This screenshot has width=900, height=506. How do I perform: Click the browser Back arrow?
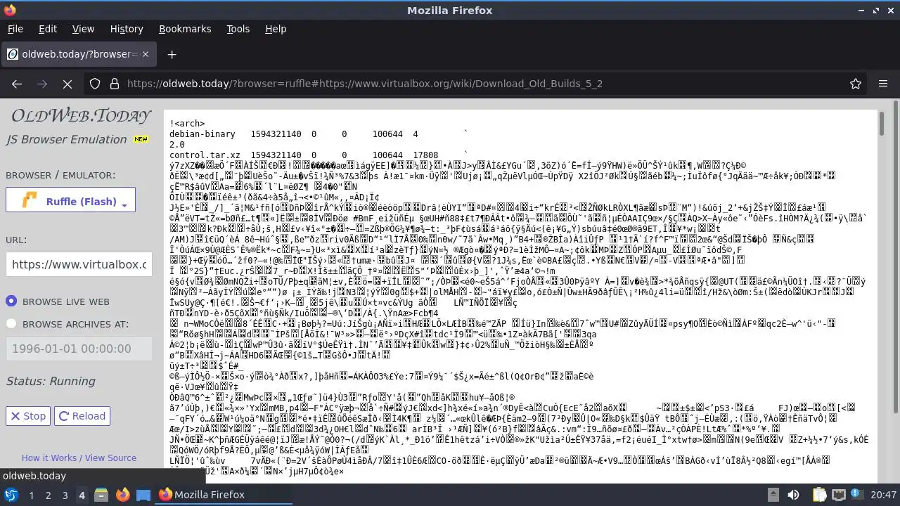click(x=17, y=84)
